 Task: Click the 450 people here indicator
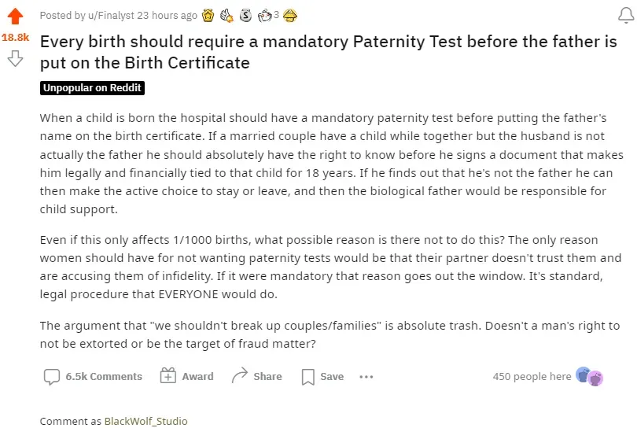click(x=532, y=376)
